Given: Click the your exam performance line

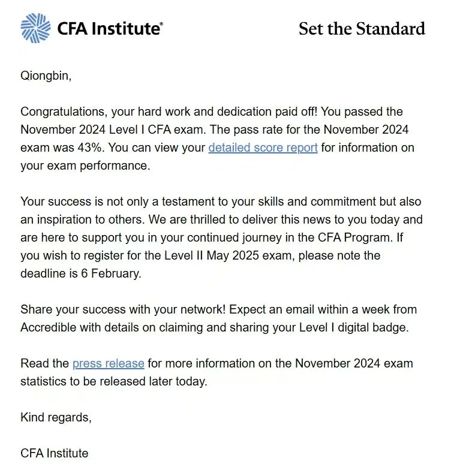Looking at the screenshot, I should click(85, 165).
